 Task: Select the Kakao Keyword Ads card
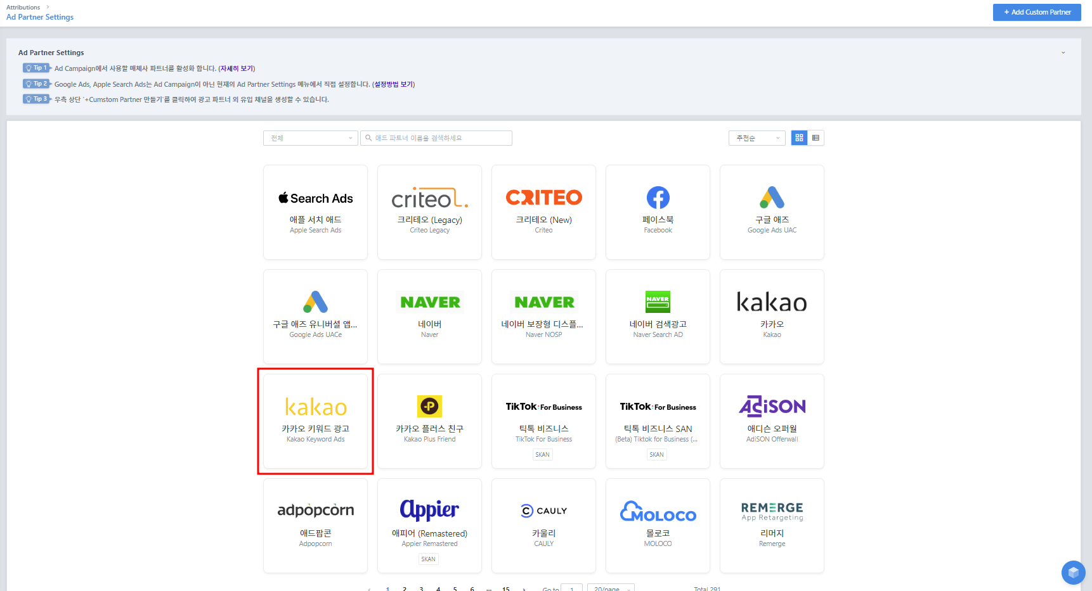tap(315, 421)
